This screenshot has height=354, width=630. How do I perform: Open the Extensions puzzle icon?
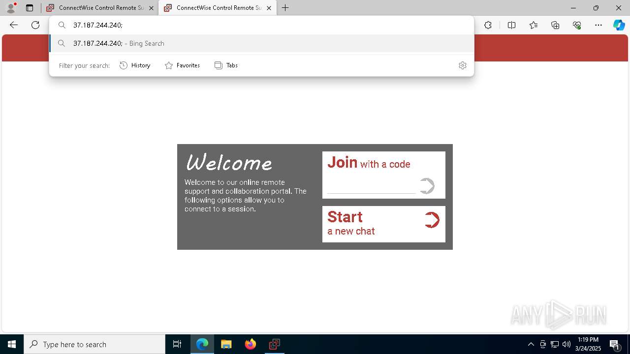coord(488,25)
